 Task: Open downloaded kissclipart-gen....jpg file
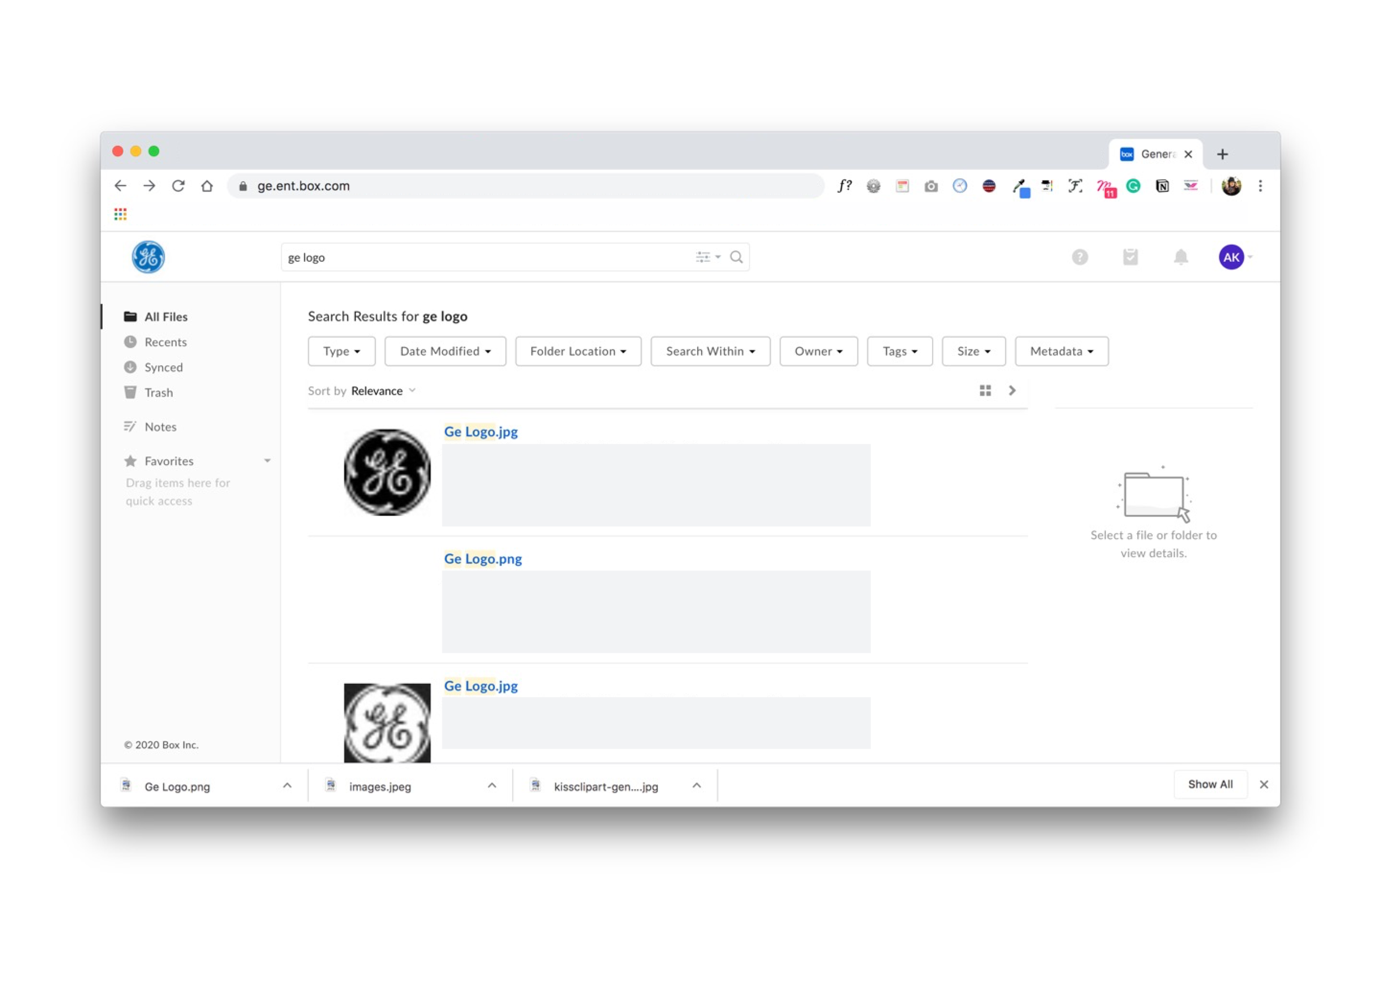click(x=606, y=786)
